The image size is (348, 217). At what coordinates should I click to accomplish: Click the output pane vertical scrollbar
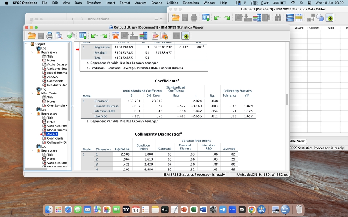pos(287,99)
